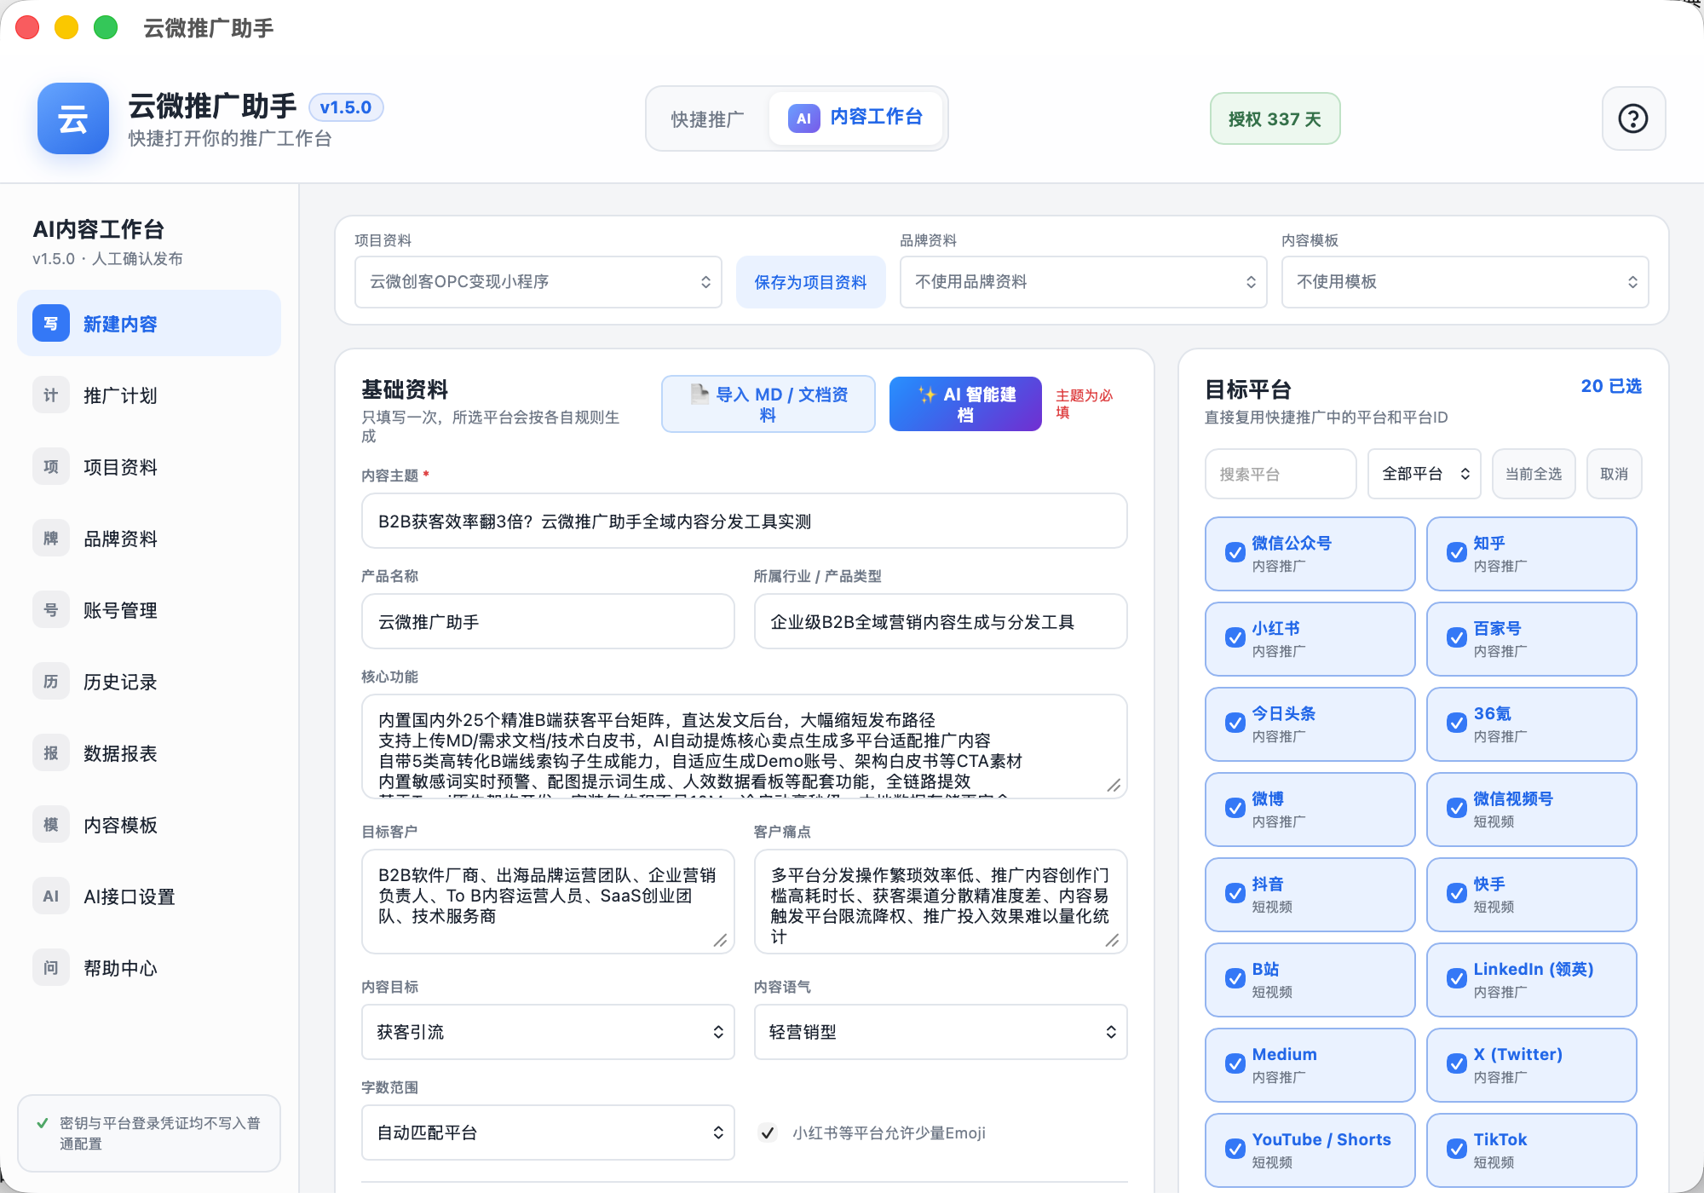This screenshot has width=1704, height=1193.
Task: Click the 牌 icon beside 品牌资料
Action: 51,539
